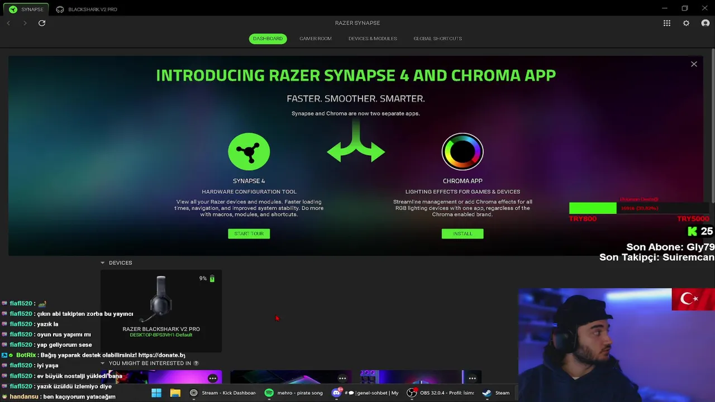The width and height of the screenshot is (715, 402).
Task: Click the green Synapse 4 logo
Action: [249, 151]
